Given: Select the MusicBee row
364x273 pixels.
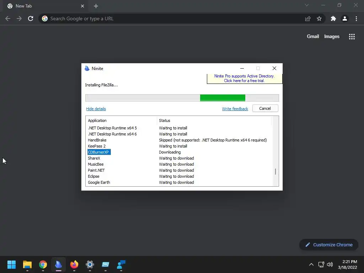Looking at the screenshot, I should click(179, 164).
